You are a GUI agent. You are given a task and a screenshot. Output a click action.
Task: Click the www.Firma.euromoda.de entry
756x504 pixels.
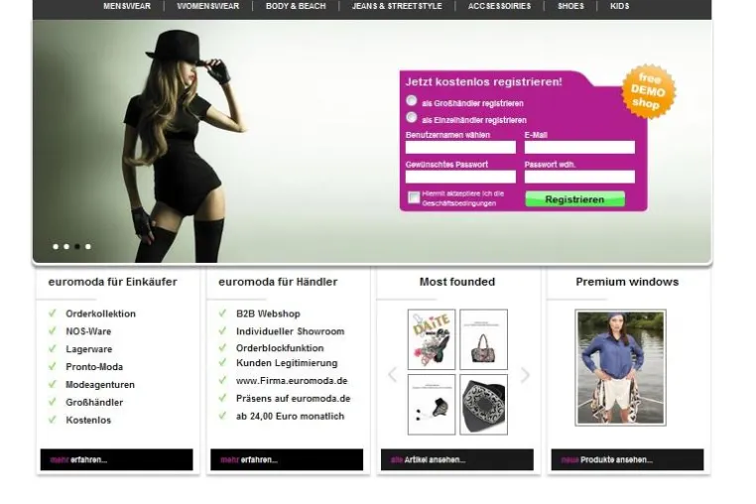pyautogui.click(x=292, y=381)
